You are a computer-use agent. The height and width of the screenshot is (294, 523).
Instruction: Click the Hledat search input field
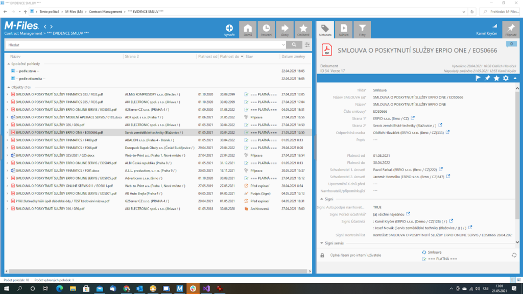pos(143,45)
